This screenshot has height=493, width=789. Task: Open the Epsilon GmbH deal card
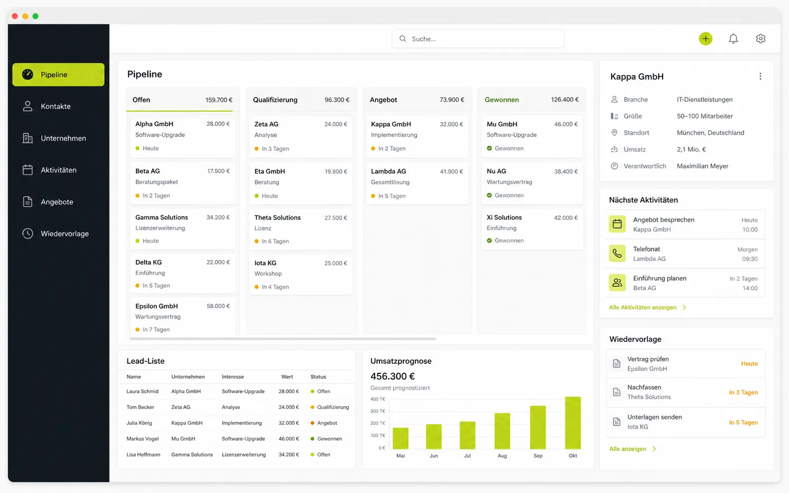pos(183,318)
